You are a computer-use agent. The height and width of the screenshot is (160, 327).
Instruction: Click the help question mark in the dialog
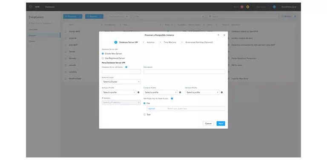[x=218, y=35]
